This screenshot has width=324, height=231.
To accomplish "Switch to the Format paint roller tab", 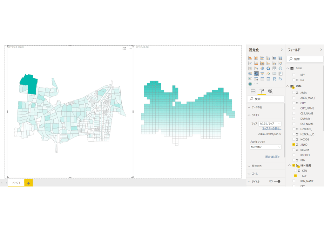I will 262,91.
